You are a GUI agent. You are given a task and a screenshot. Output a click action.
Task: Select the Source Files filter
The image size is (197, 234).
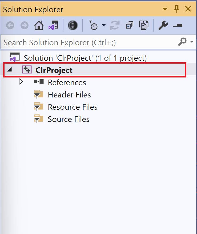[69, 119]
